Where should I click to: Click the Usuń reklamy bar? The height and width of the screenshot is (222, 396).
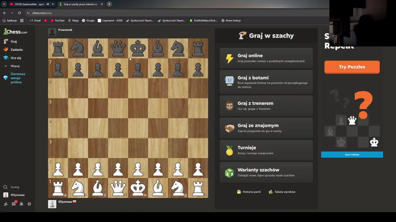point(352,154)
